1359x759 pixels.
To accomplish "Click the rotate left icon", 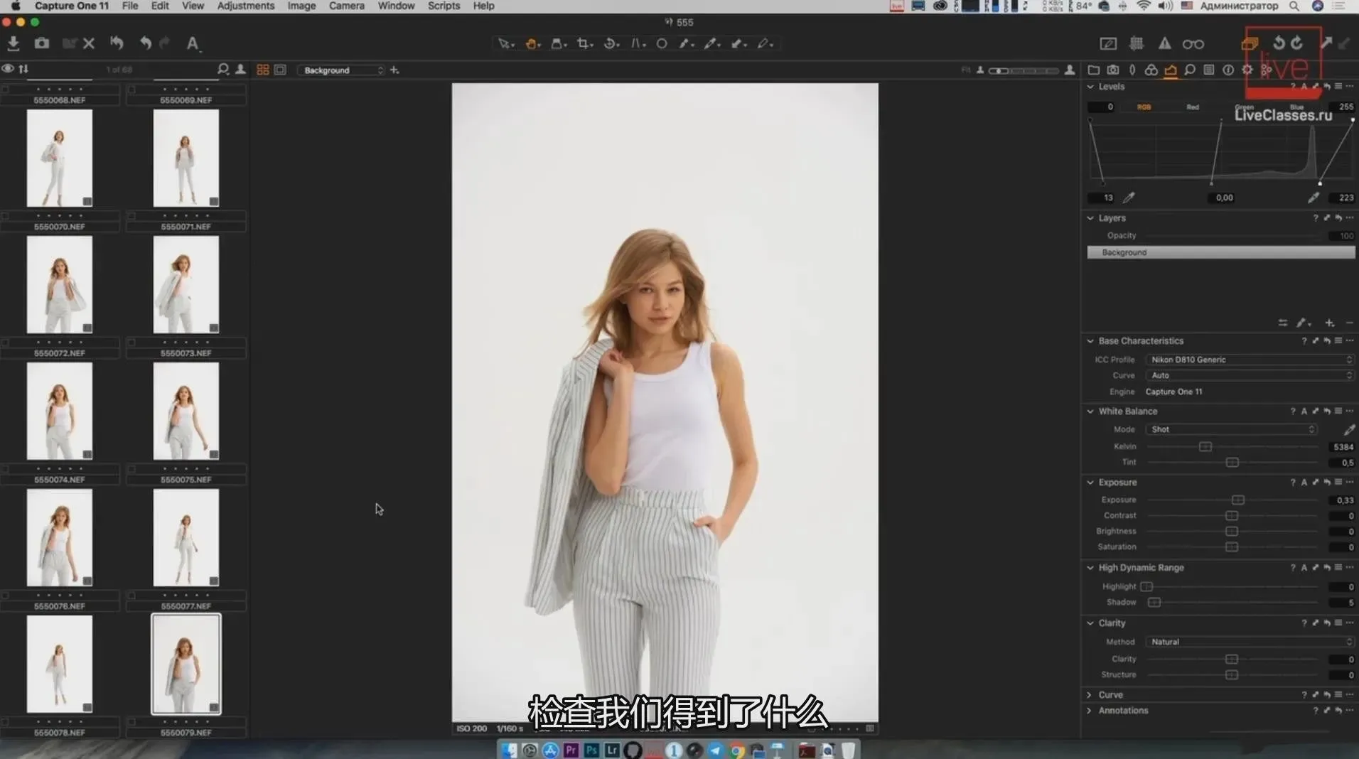I will point(1279,43).
